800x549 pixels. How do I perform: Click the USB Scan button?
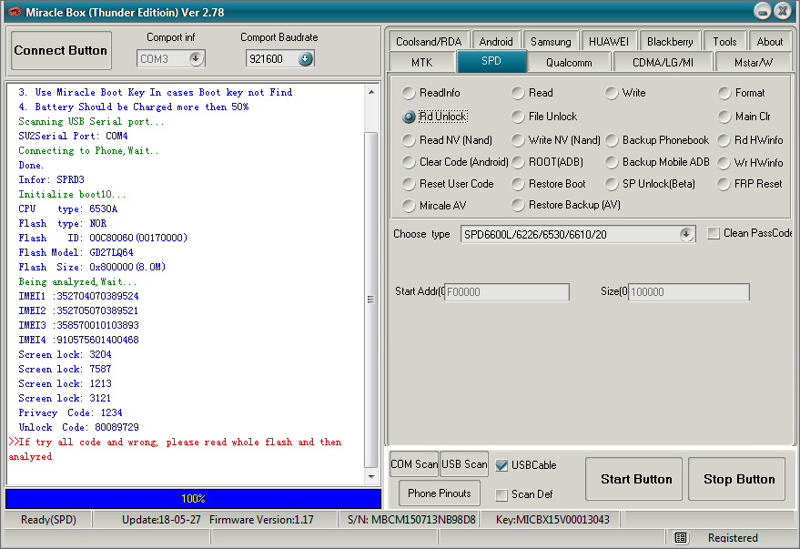464,463
